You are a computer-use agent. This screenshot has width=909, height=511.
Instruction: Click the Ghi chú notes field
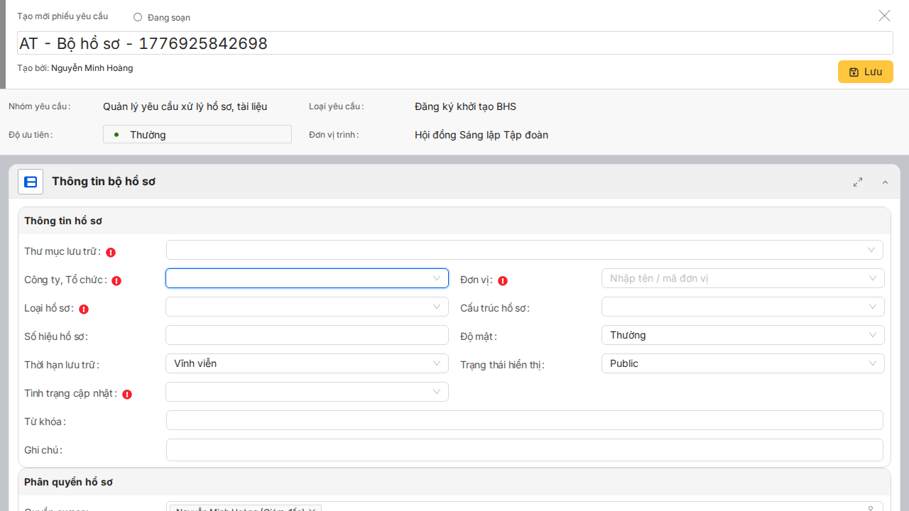coord(524,449)
